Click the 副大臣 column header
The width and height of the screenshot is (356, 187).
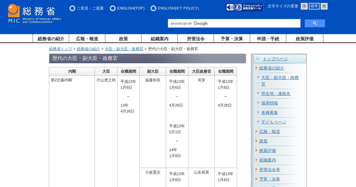[x=153, y=72]
